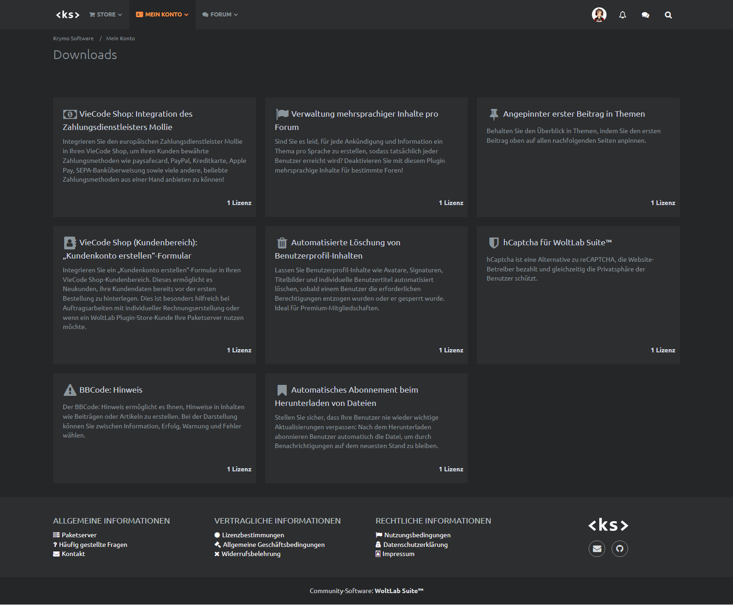Click the ks logo in top navigation

[68, 15]
